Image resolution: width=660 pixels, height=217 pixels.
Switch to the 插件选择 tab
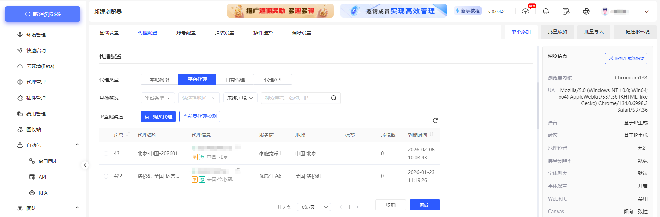coord(263,33)
